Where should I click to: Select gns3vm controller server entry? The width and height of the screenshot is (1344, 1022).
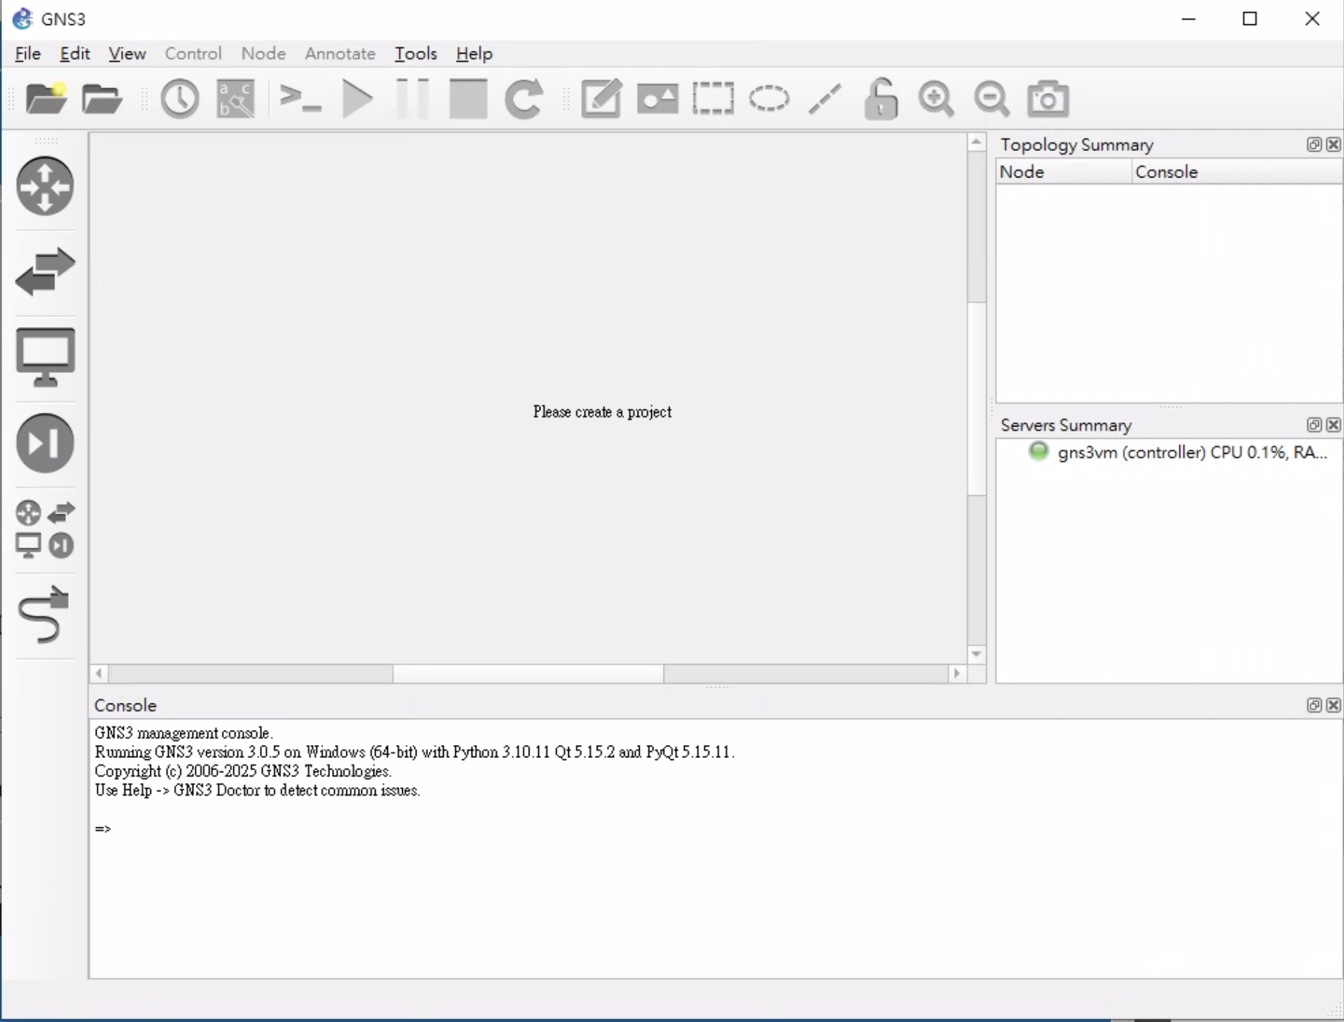click(x=1192, y=452)
